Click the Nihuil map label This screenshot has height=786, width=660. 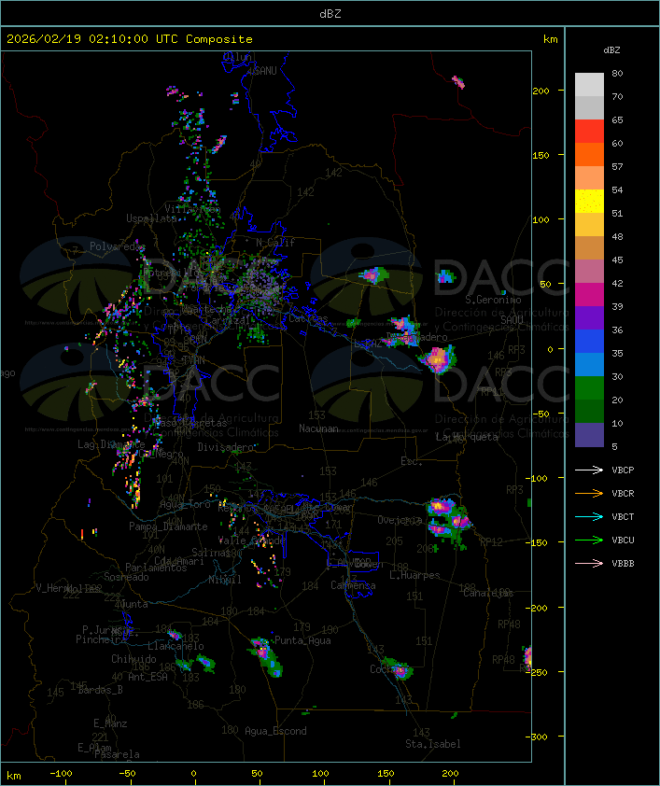225,580
